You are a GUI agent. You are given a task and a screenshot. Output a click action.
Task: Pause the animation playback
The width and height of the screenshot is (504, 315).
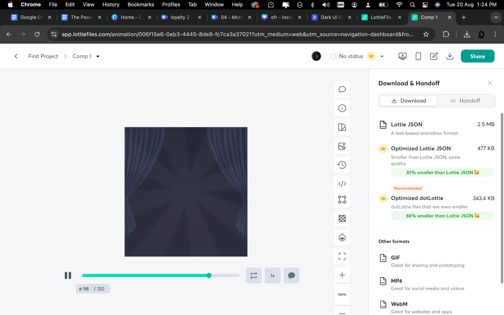point(68,275)
